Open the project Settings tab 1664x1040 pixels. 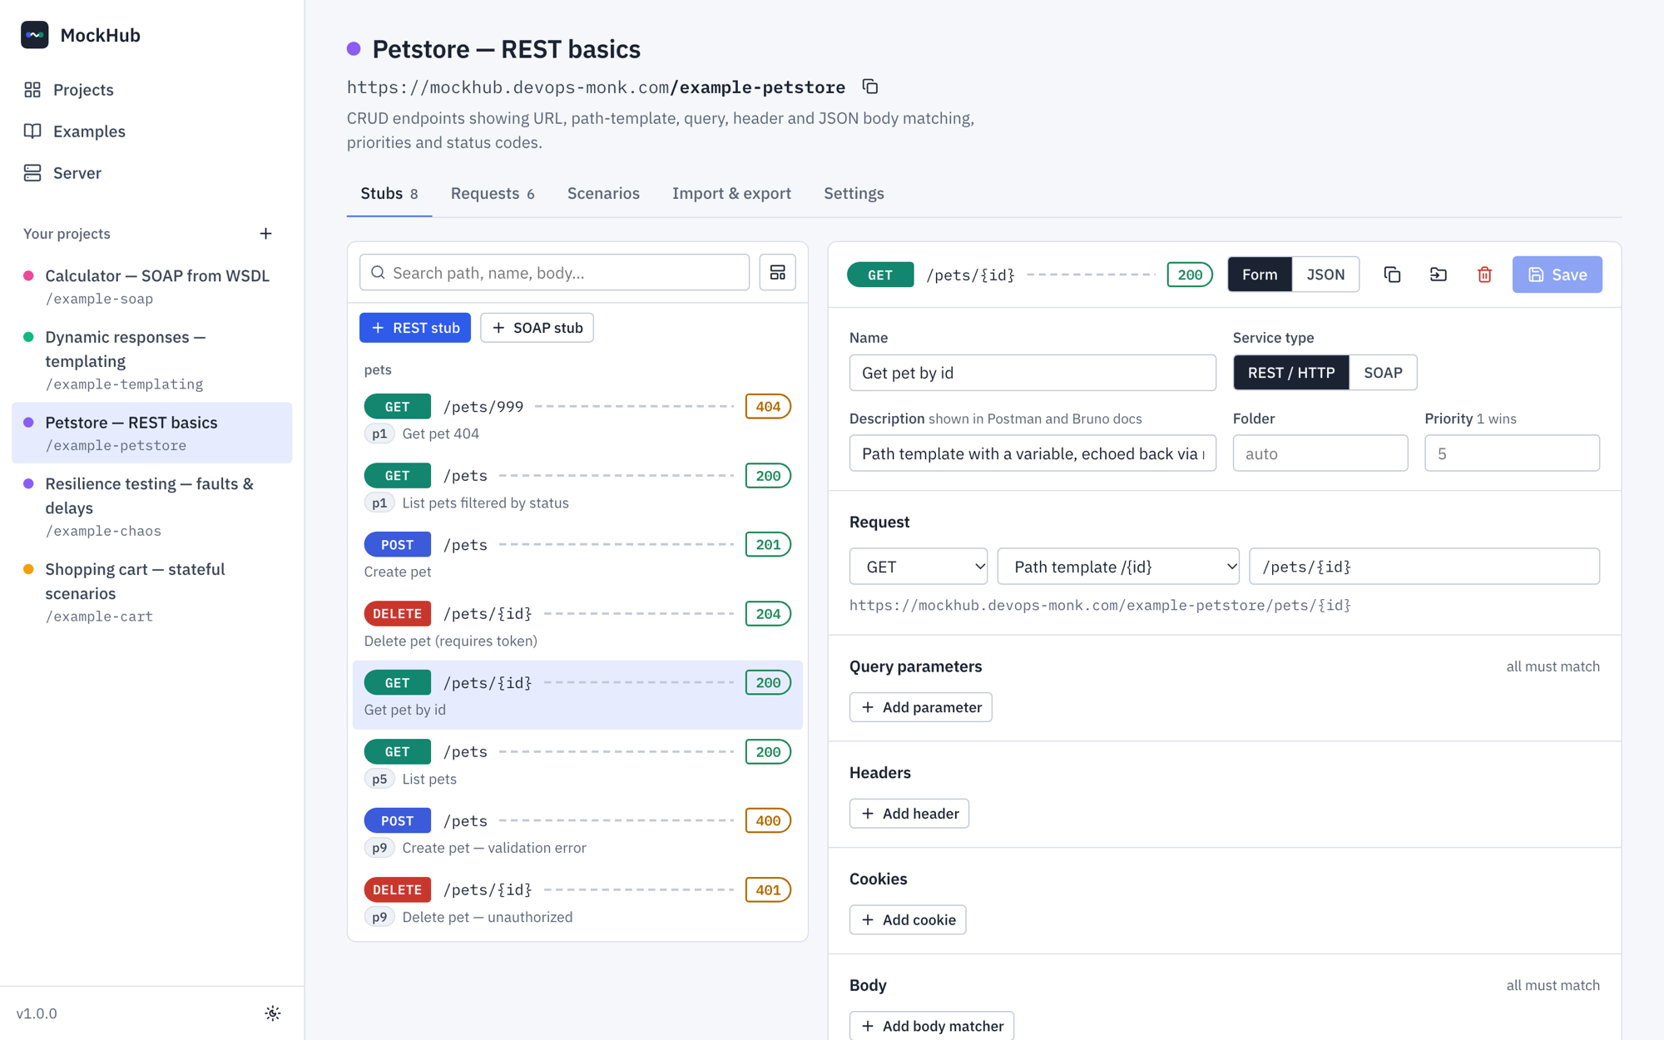[854, 193]
